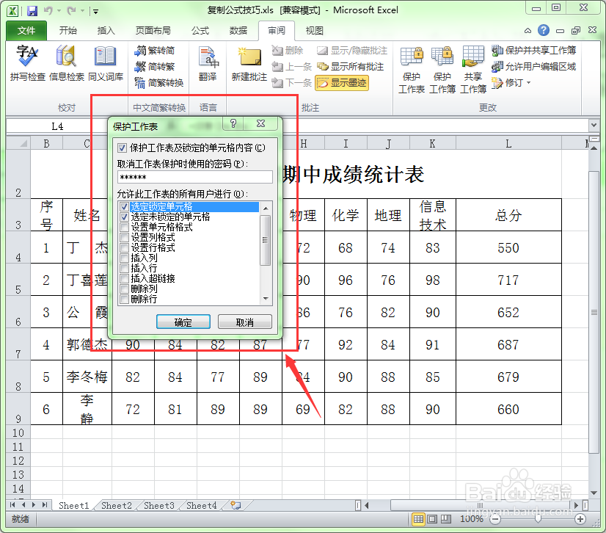Viewport: 606px width, 533px height.
Task: Toggle 保护工作表及锁定的单元格内容 checkbox
Action: click(122, 148)
